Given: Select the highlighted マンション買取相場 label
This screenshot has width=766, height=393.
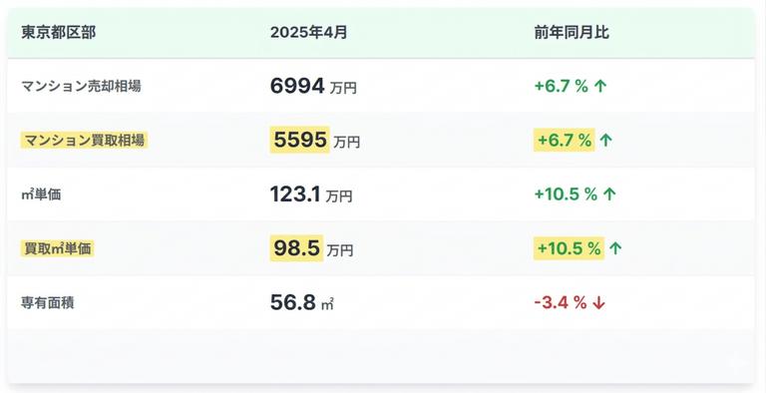Looking at the screenshot, I should (x=84, y=141).
